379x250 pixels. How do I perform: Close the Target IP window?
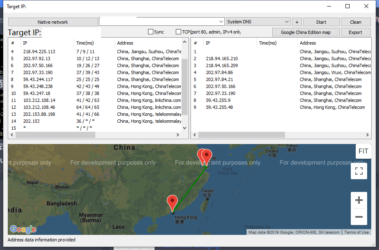point(366,6)
